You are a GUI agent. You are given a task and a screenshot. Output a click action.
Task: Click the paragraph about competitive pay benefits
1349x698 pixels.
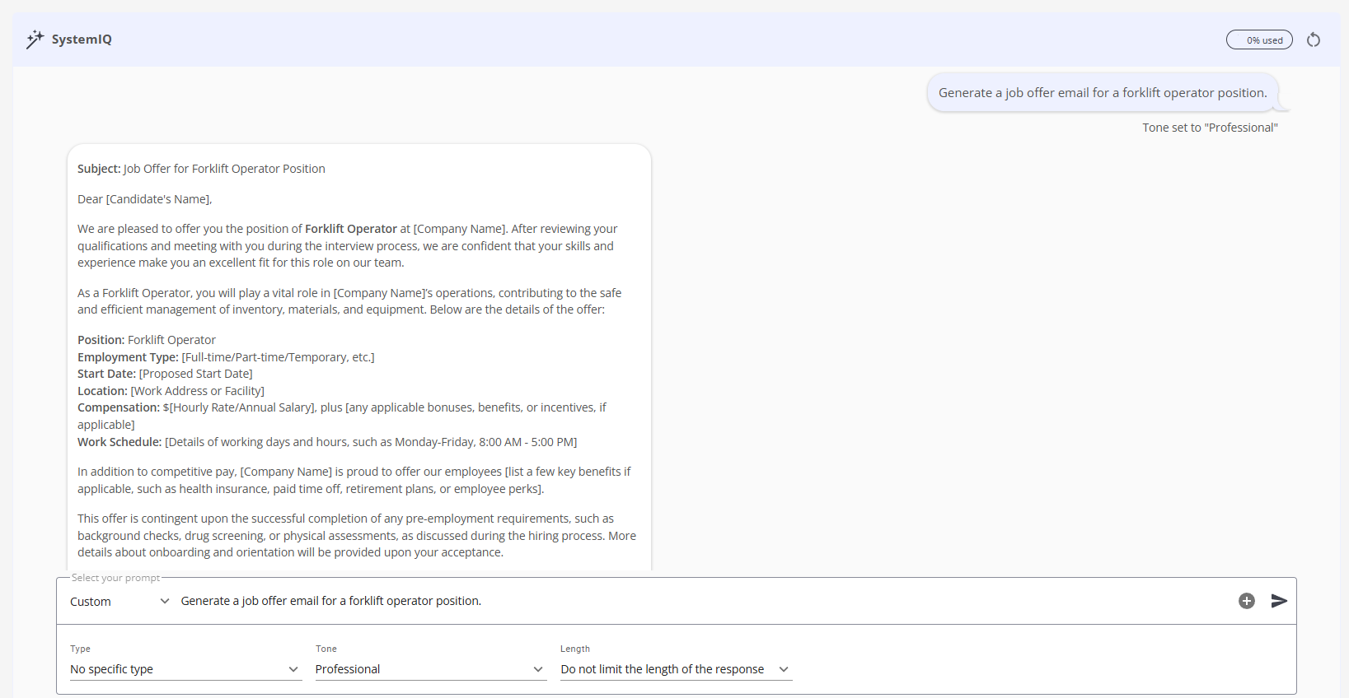(354, 480)
